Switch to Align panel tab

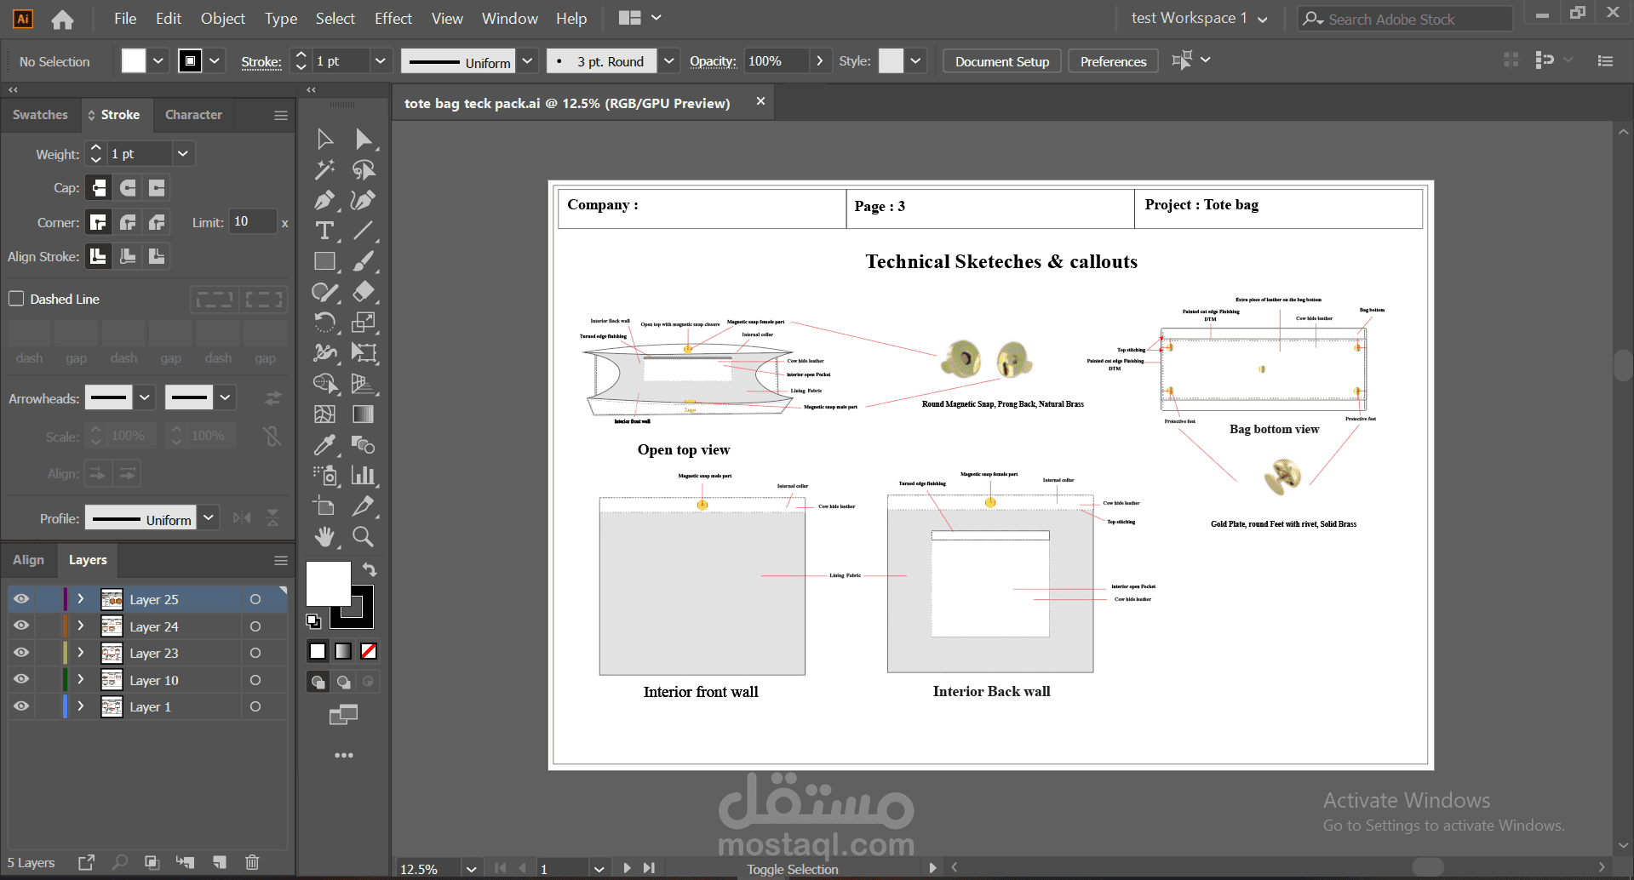pyautogui.click(x=28, y=560)
